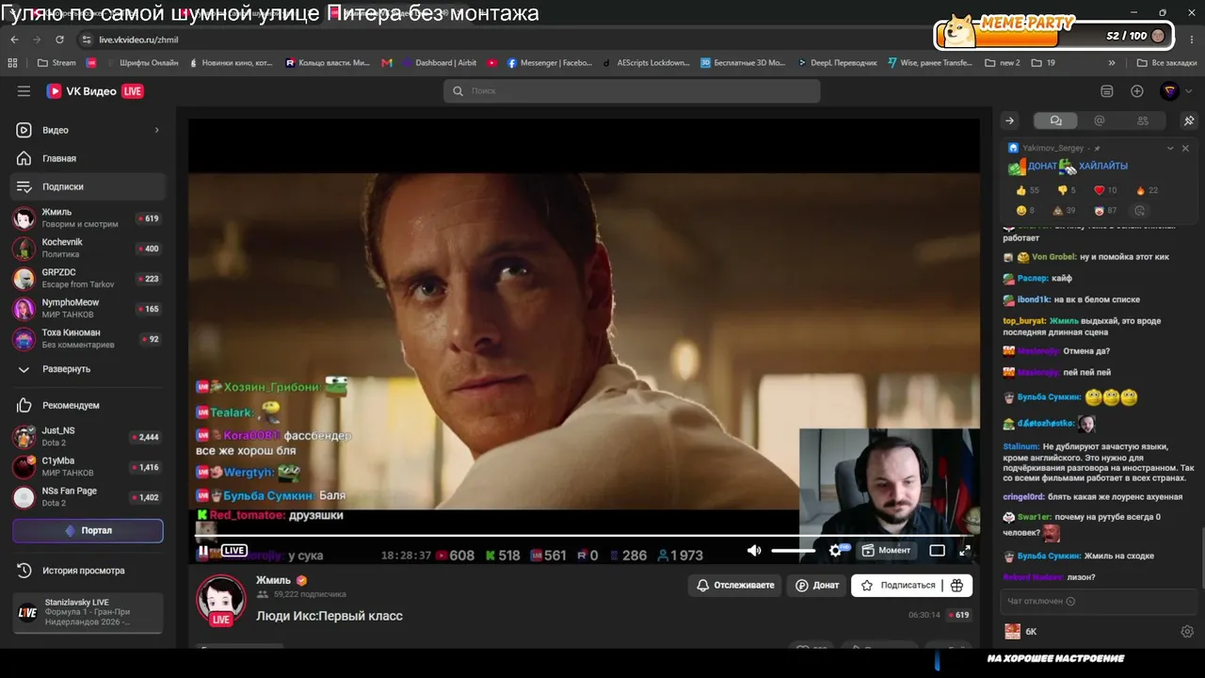
Task: Click the Донат button
Action: [x=817, y=586]
